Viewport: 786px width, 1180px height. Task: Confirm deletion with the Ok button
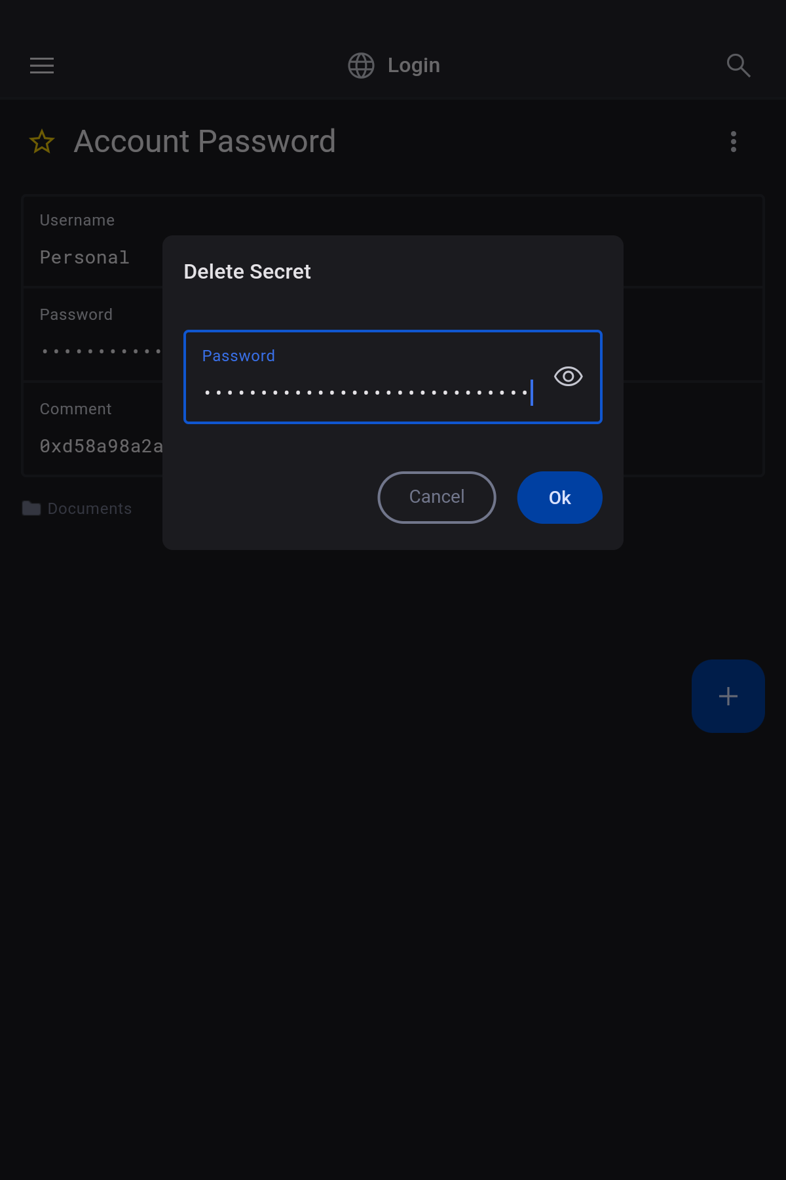click(x=559, y=498)
